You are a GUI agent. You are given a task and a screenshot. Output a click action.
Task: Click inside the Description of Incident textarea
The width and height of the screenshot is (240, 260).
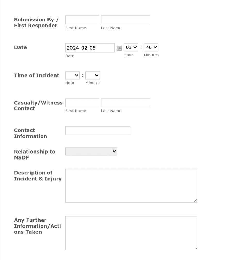(x=131, y=185)
